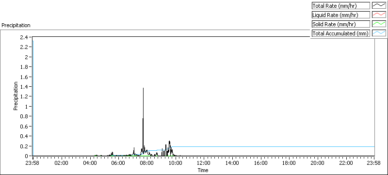
Task: Click the Liquid Rate (mm/hr) legend label
Action: pyautogui.click(x=340, y=15)
